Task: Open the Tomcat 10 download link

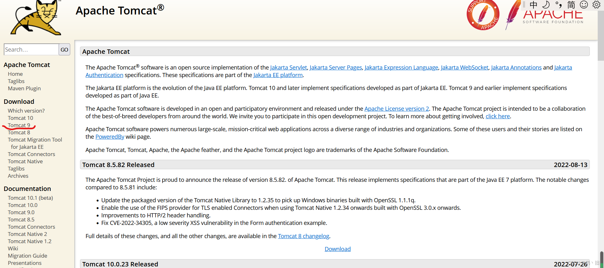Action: coord(20,118)
